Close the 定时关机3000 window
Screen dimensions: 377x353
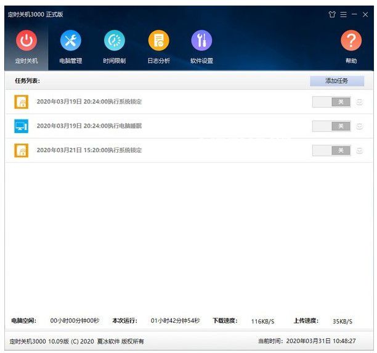click(x=365, y=14)
